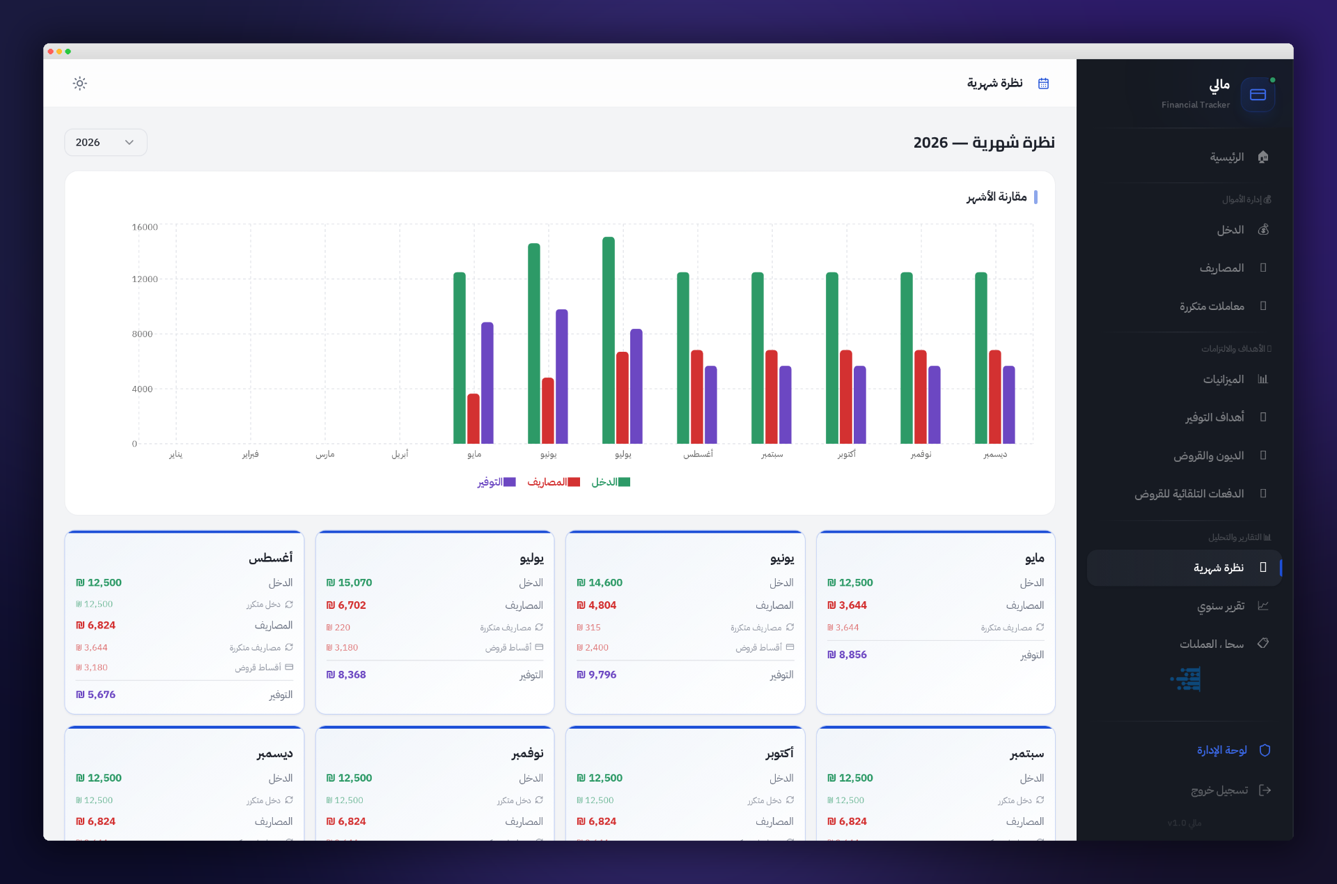
Task: Click the bar chart icon beside الميزانيات
Action: (x=1263, y=380)
